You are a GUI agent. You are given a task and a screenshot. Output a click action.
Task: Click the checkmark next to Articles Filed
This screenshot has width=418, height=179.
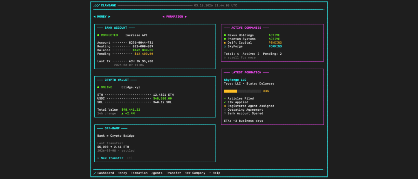point(225,98)
